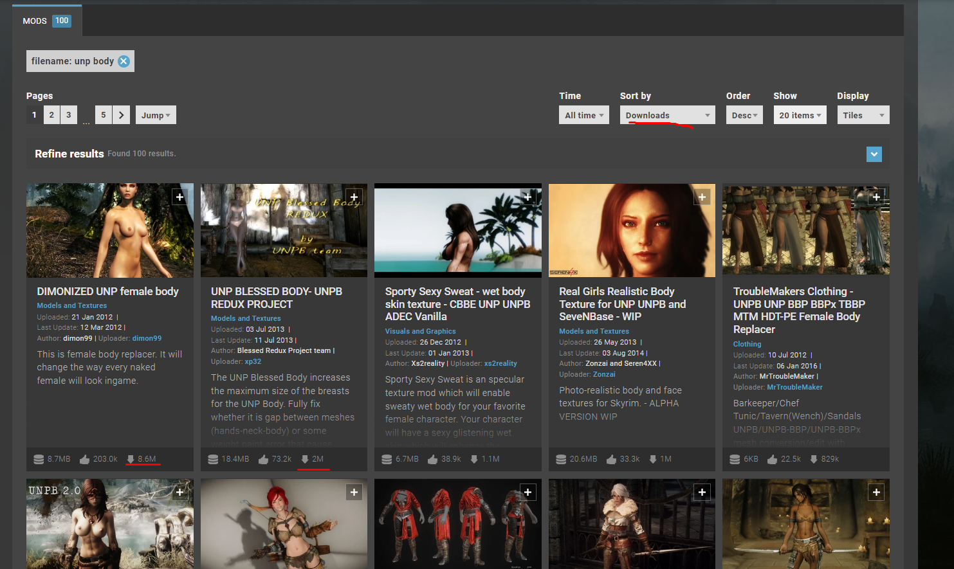This screenshot has height=569, width=954.
Task: Click plus icon on DIMONIZED UNP tile
Action: pos(179,197)
